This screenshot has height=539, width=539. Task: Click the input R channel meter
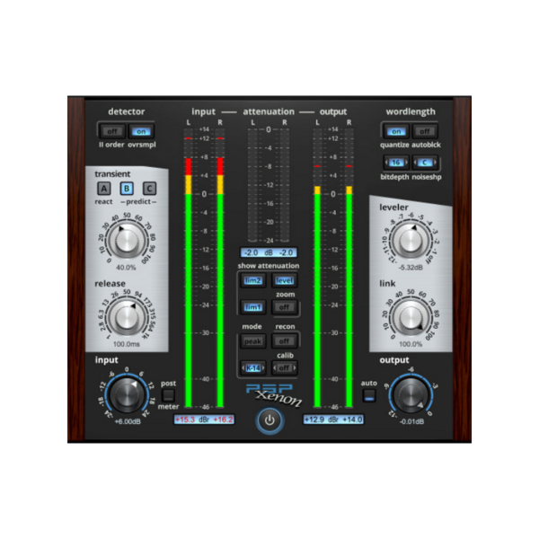[220, 268]
